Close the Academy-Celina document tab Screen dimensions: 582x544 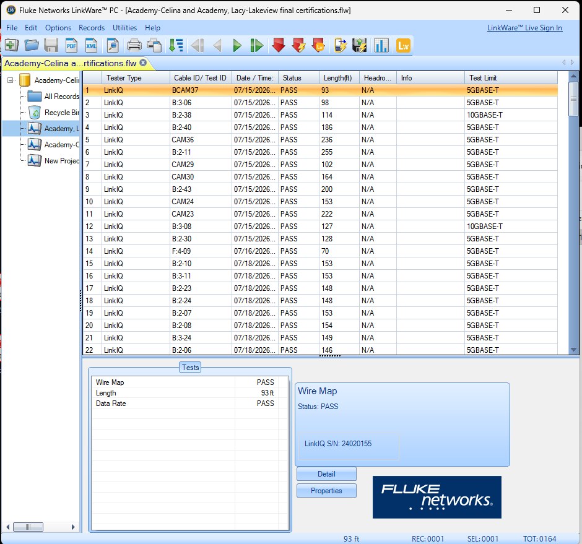143,63
